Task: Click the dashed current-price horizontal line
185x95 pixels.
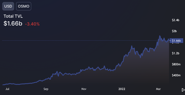Action: click(x=86, y=41)
